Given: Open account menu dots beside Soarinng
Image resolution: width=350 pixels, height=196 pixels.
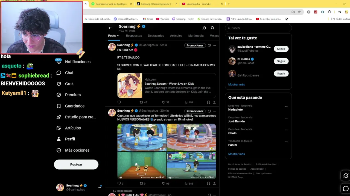Looking at the screenshot, I should point(99,187).
